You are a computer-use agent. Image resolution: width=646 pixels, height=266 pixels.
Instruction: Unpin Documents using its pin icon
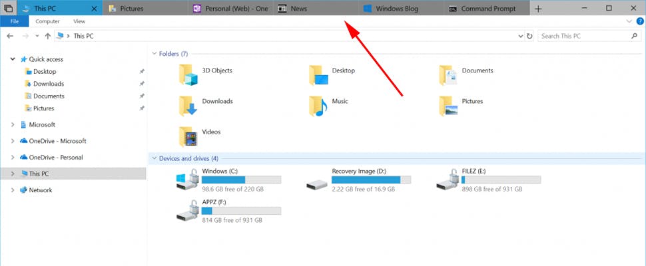pyautogui.click(x=142, y=96)
